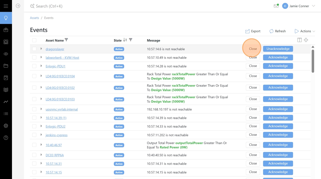Select the checkbox for the Enlogic-PDU1 row
Screen dimensions: 321x179
click(34, 66)
